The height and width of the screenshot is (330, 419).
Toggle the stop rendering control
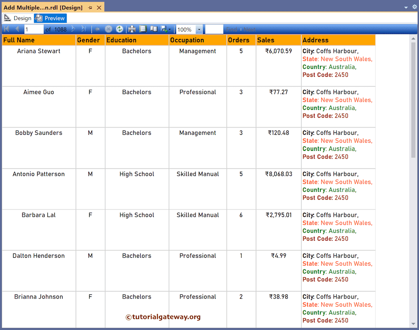pos(108,29)
